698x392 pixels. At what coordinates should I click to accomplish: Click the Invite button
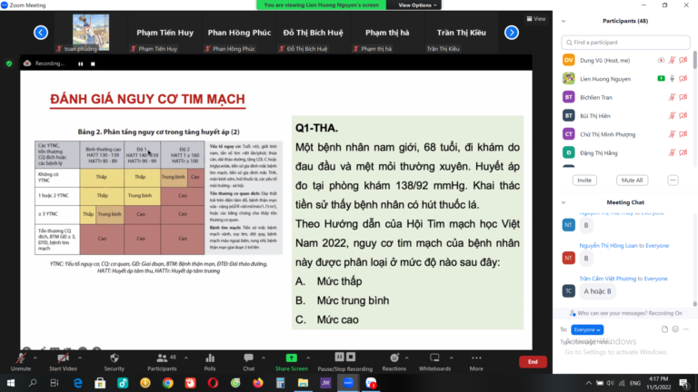click(x=584, y=181)
